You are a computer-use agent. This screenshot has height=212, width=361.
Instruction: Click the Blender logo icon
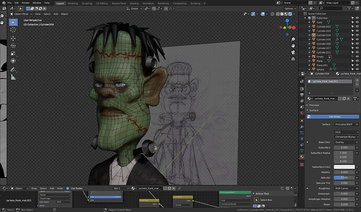click(4, 3)
